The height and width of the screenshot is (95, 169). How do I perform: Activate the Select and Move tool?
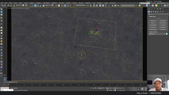click(x=35, y=6)
